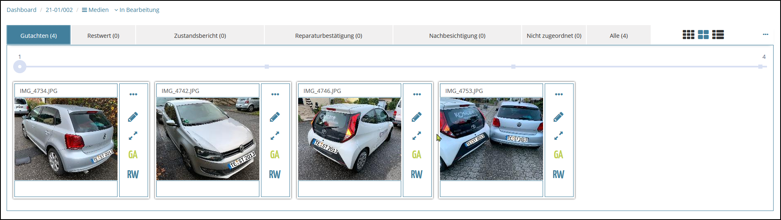Toggle GA assignment for IMG_4734.JPG
Image resolution: width=781 pixels, height=220 pixels.
[133, 155]
